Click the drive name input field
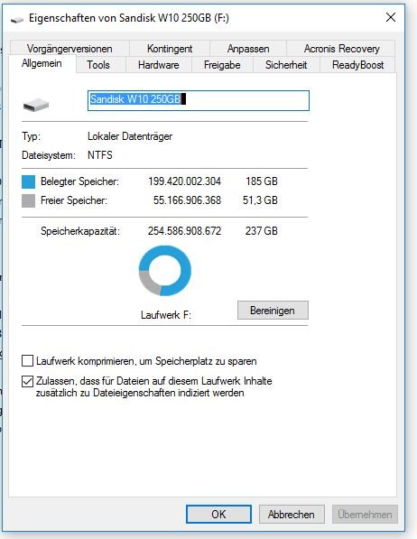The height and width of the screenshot is (539, 417). (x=199, y=100)
